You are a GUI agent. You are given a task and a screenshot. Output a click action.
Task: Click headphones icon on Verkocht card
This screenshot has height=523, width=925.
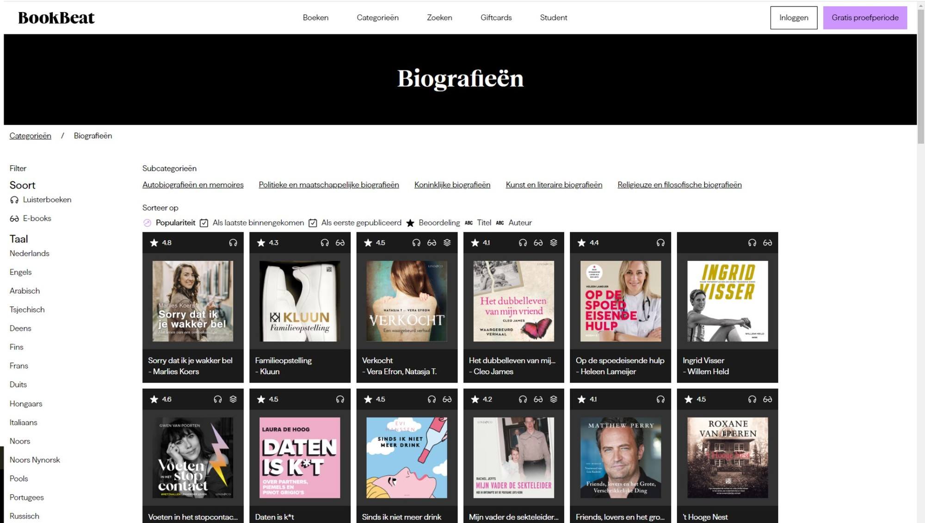coord(416,243)
